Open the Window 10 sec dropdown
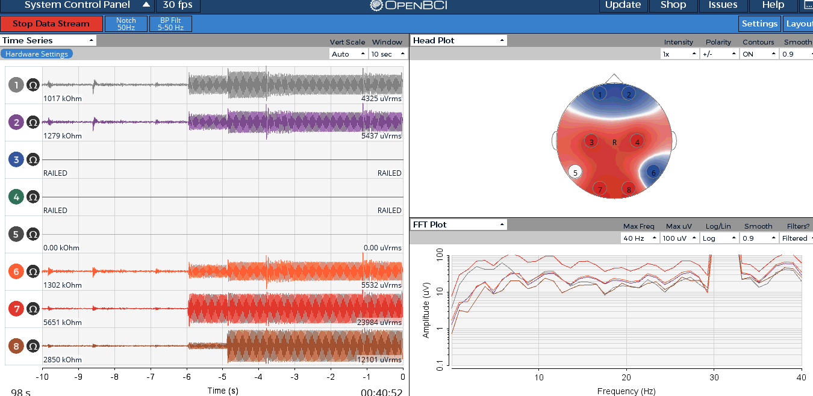 point(388,54)
